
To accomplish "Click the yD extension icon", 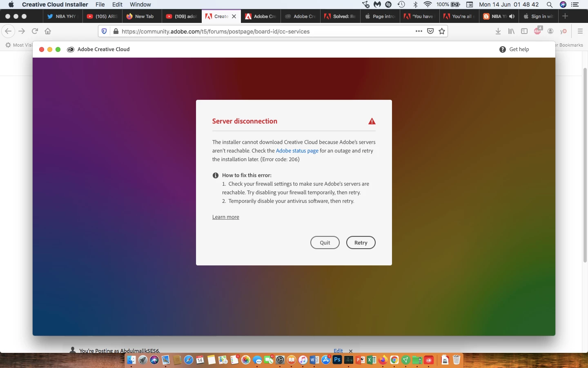I will click(563, 31).
